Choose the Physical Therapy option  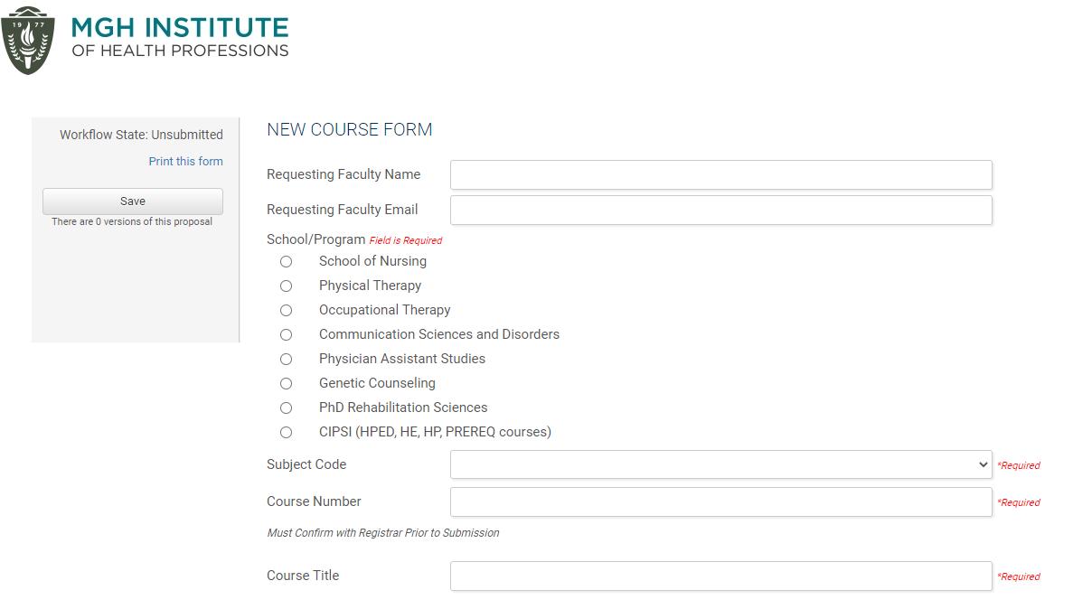(x=286, y=286)
